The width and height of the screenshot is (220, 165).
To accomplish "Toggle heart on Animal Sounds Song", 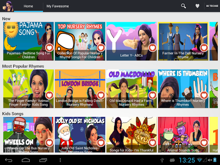I will (204, 143).
